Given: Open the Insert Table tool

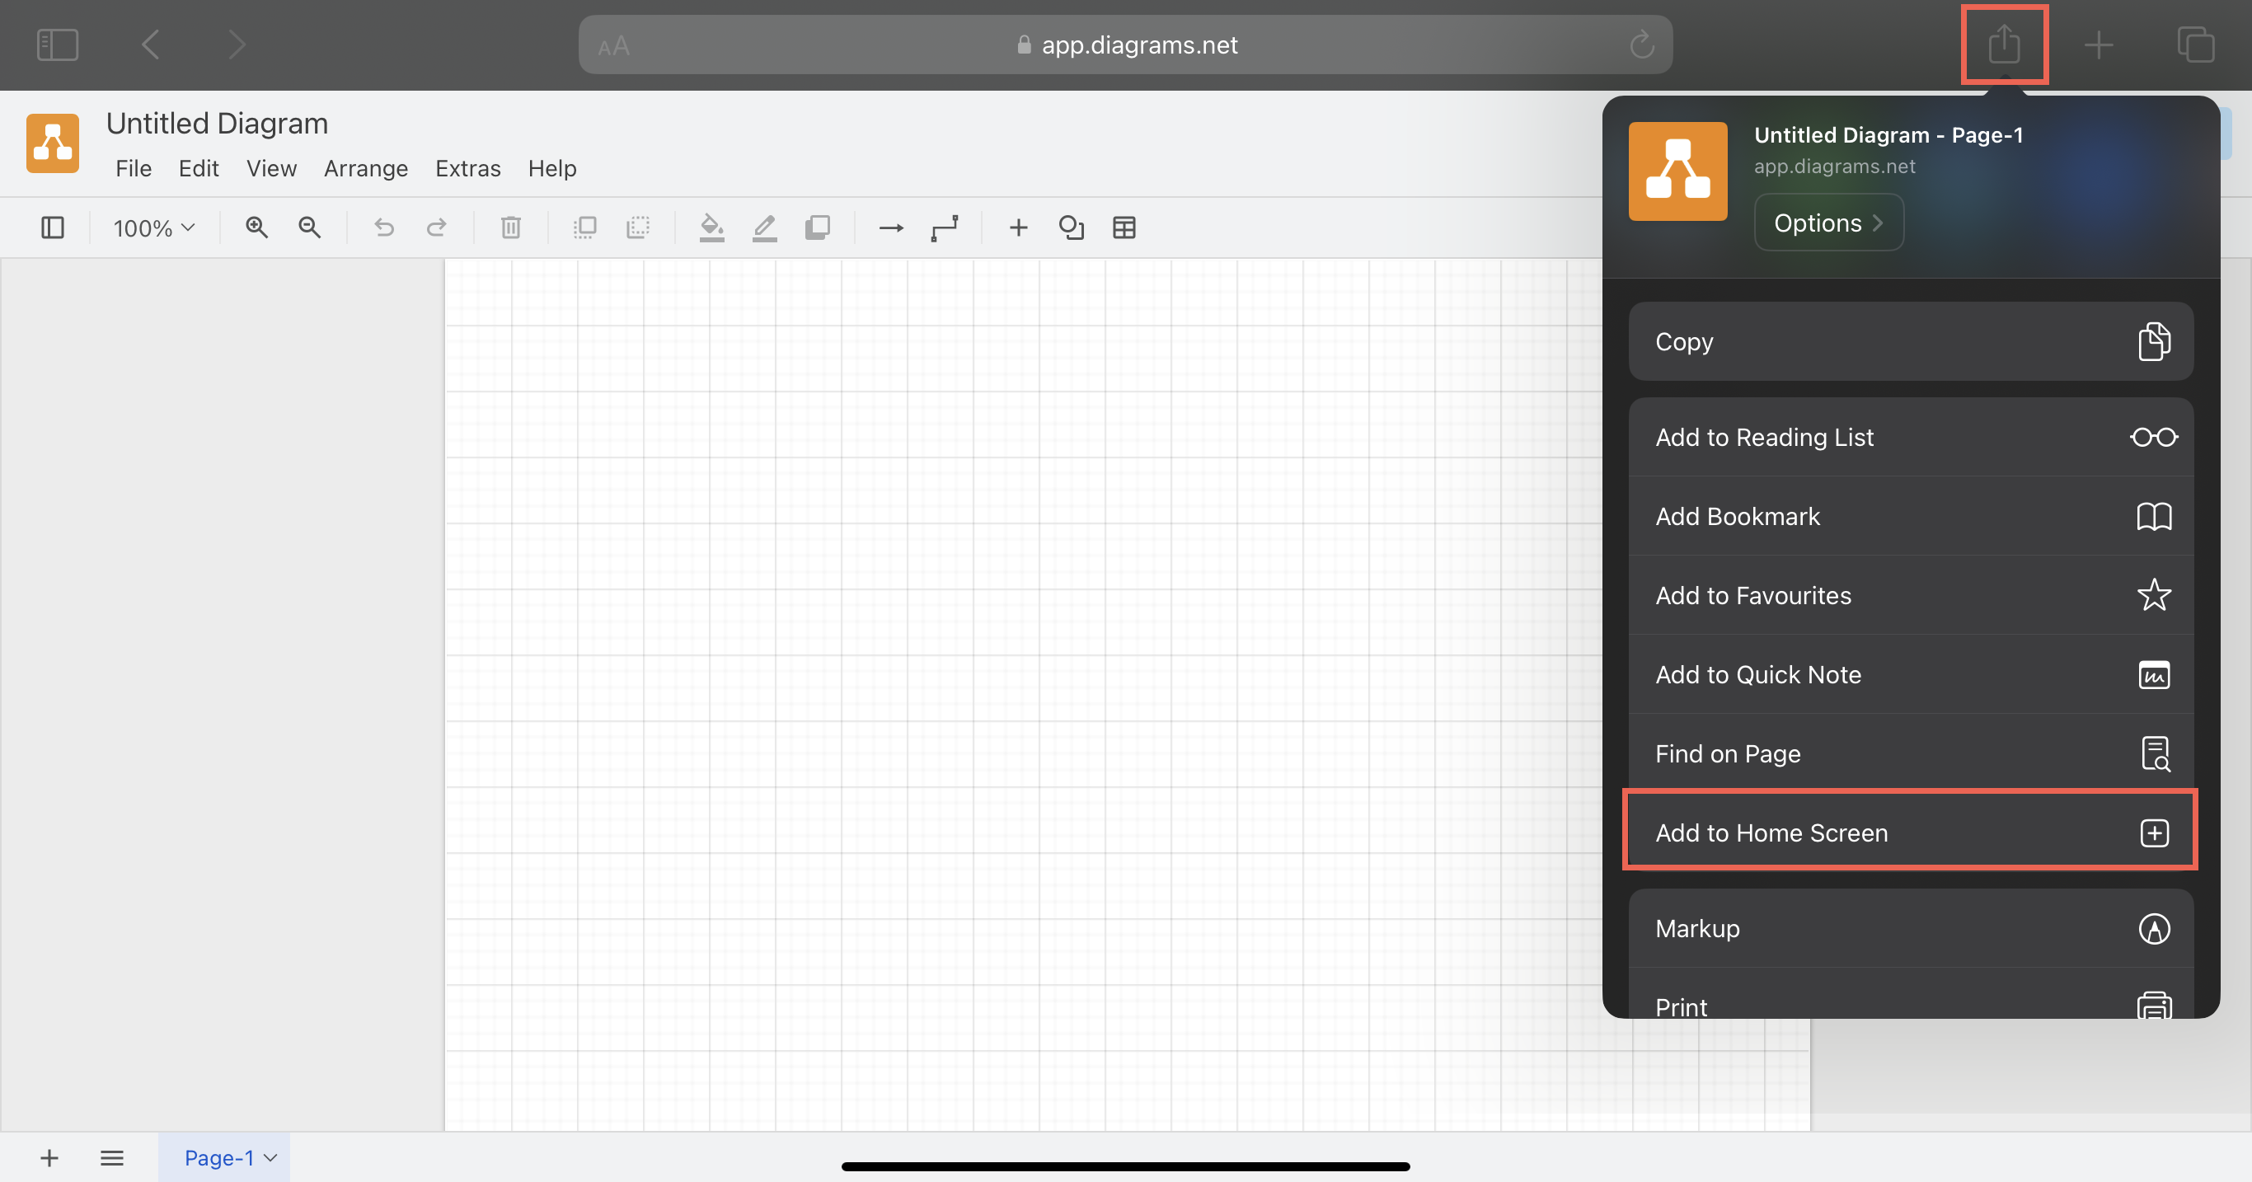Looking at the screenshot, I should pyautogui.click(x=1124, y=227).
